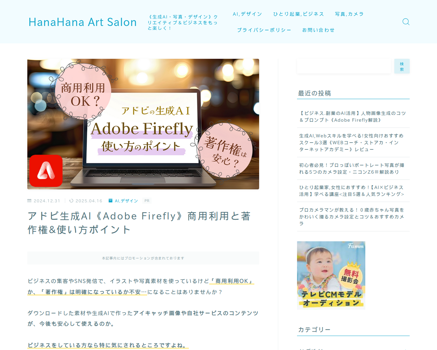The image size is (437, 350).
Task: Click the sidebar search input field
Action: click(x=344, y=66)
